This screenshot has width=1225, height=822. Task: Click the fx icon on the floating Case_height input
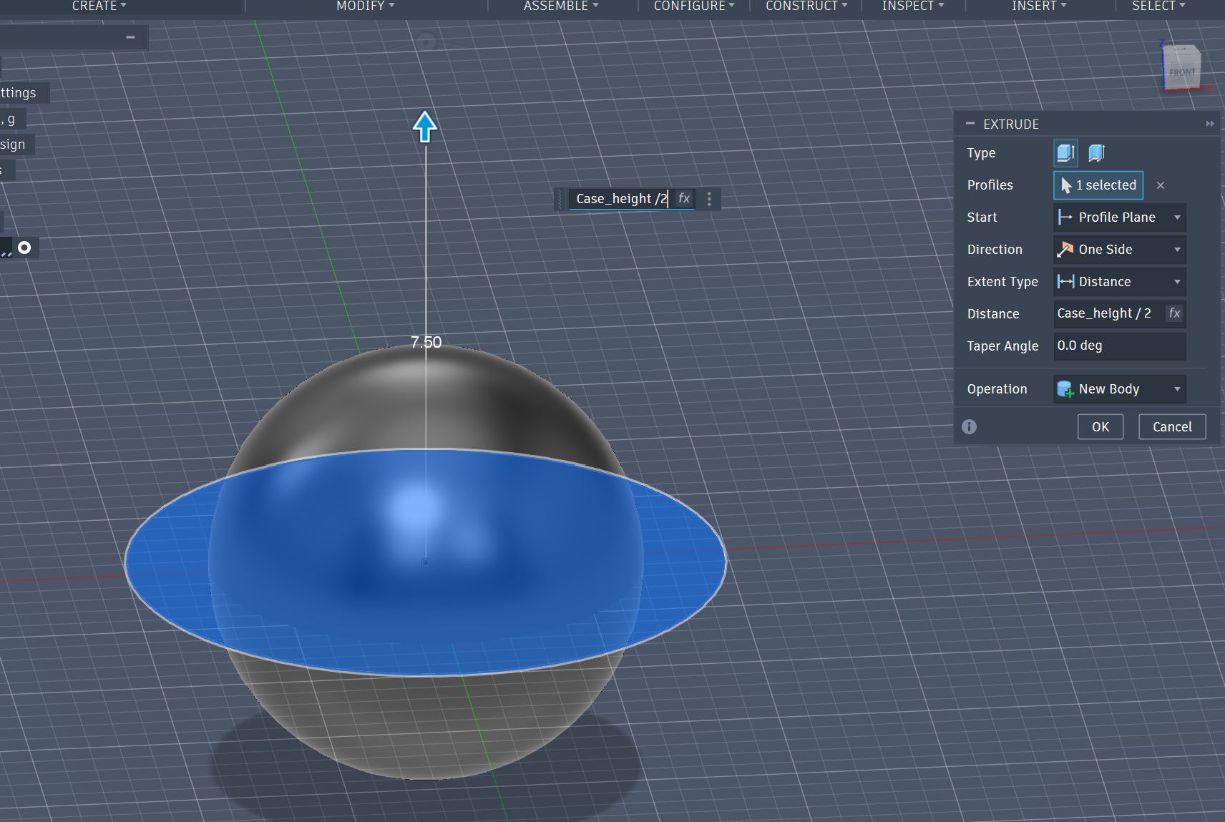tap(684, 198)
